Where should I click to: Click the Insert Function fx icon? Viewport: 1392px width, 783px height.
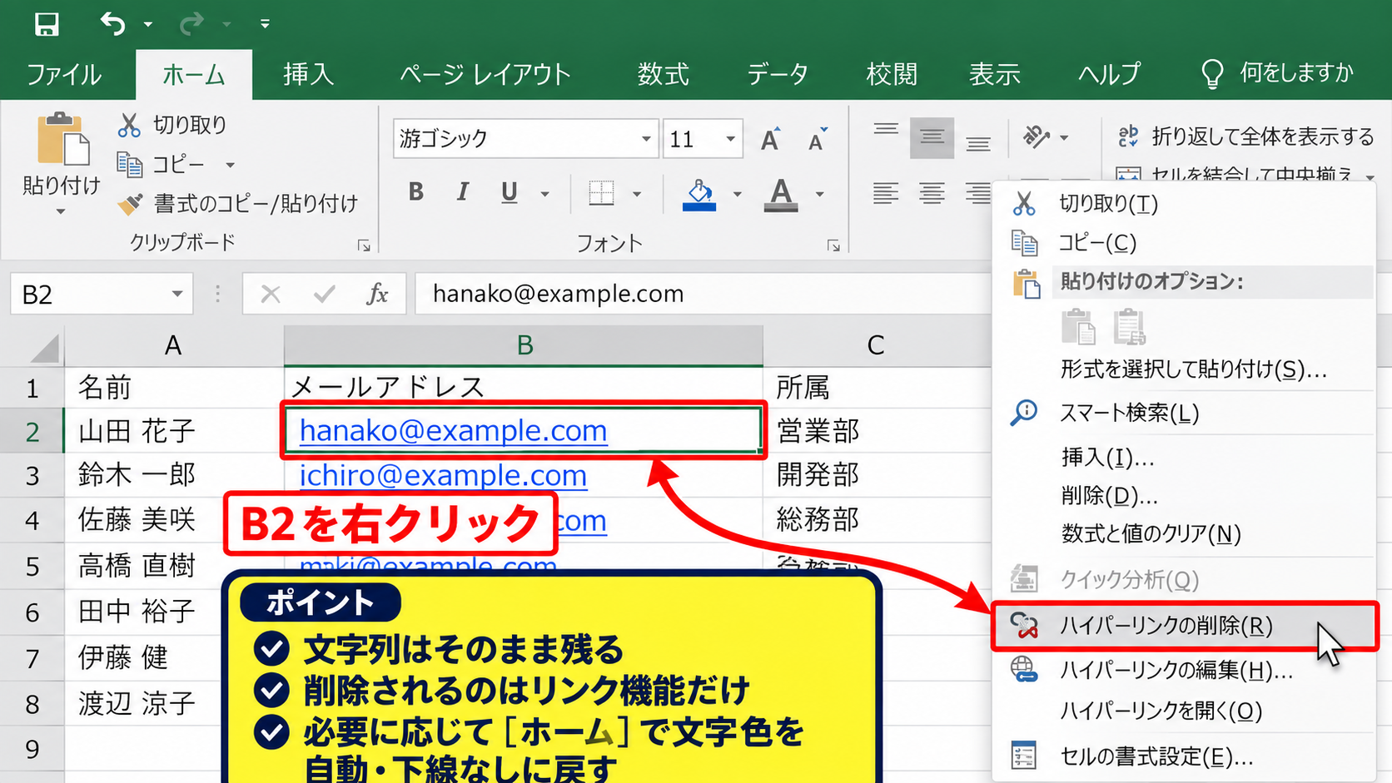tap(377, 294)
